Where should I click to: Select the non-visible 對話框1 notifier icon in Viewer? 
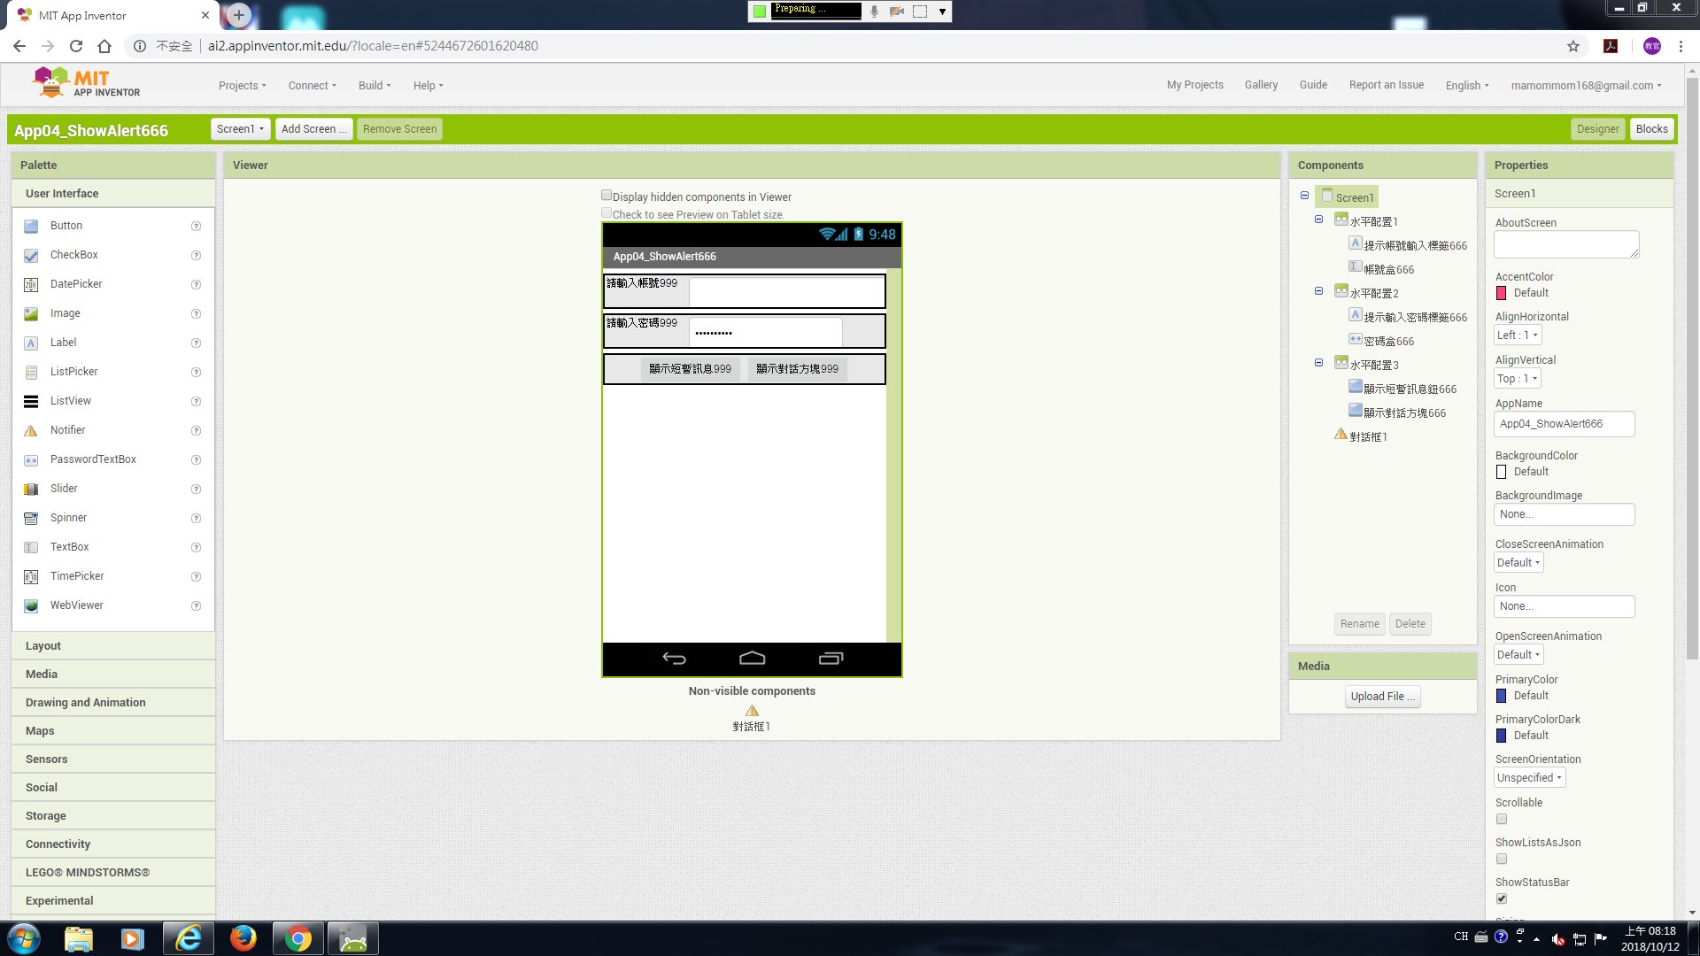coord(752,711)
